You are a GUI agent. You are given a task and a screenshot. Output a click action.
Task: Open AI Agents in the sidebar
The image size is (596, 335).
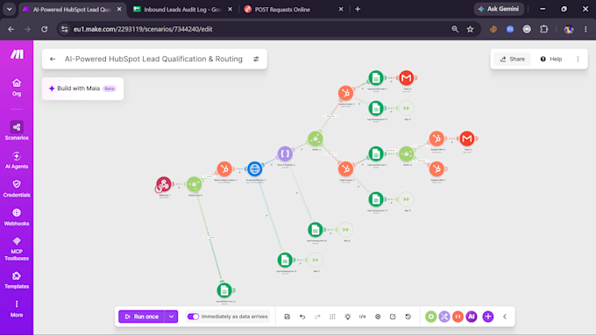[x=17, y=160]
